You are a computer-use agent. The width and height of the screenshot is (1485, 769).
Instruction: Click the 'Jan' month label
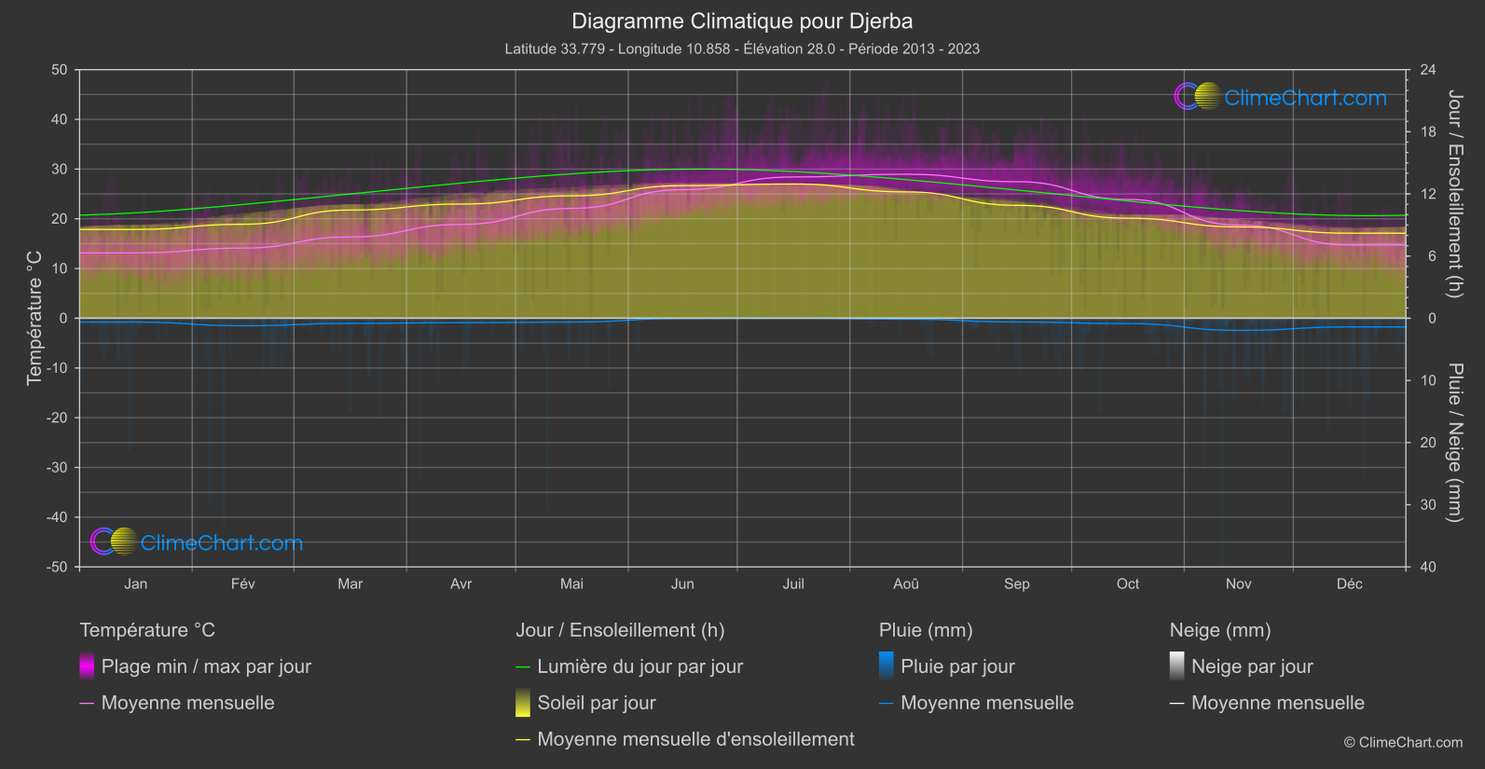(136, 584)
